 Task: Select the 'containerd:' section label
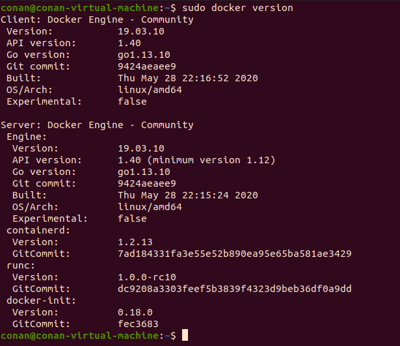38,230
